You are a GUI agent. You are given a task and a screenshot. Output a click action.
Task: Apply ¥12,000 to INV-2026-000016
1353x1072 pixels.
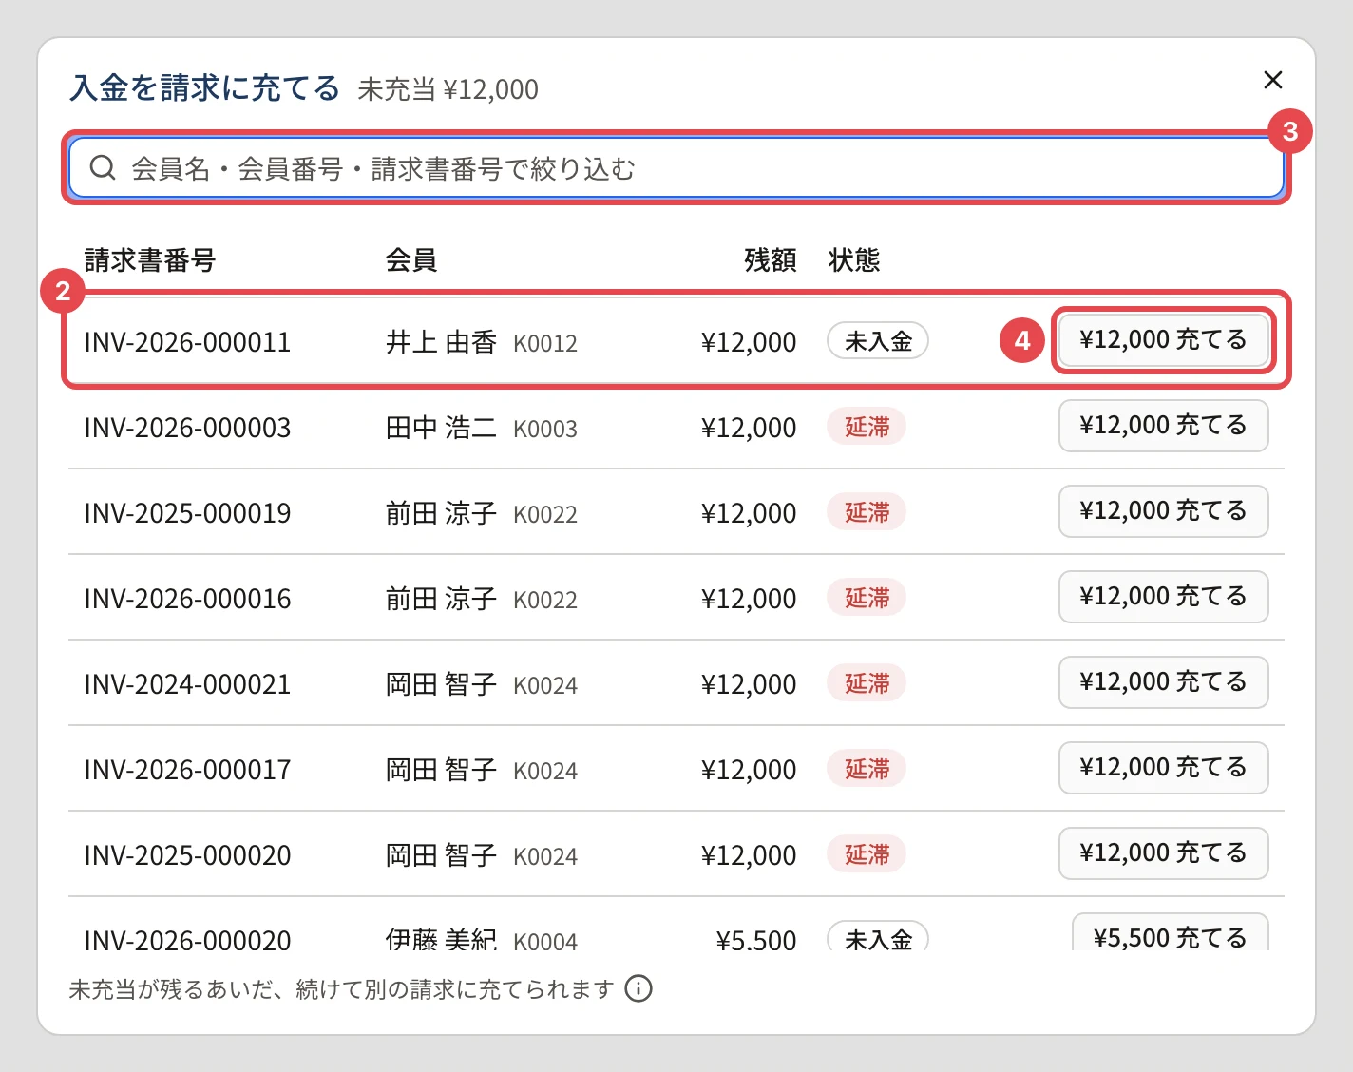[x=1164, y=597]
